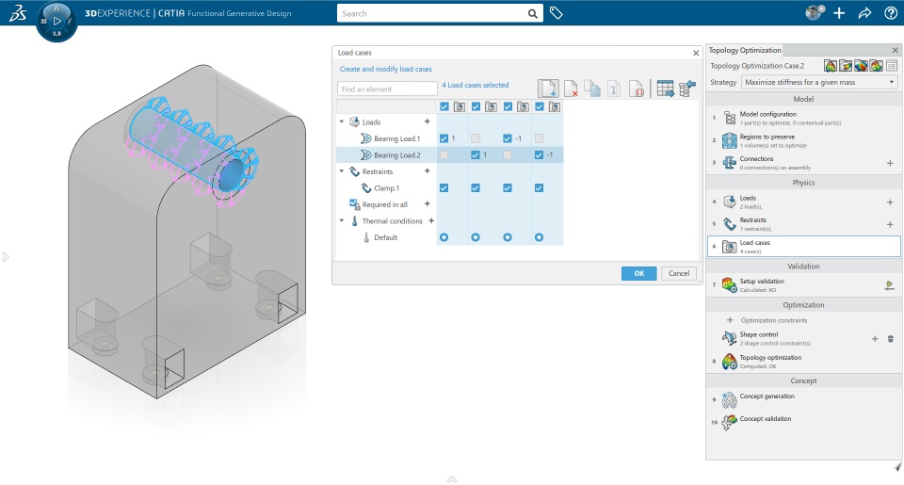
Task: Select Default thermal radio in third load case
Action: tap(508, 237)
